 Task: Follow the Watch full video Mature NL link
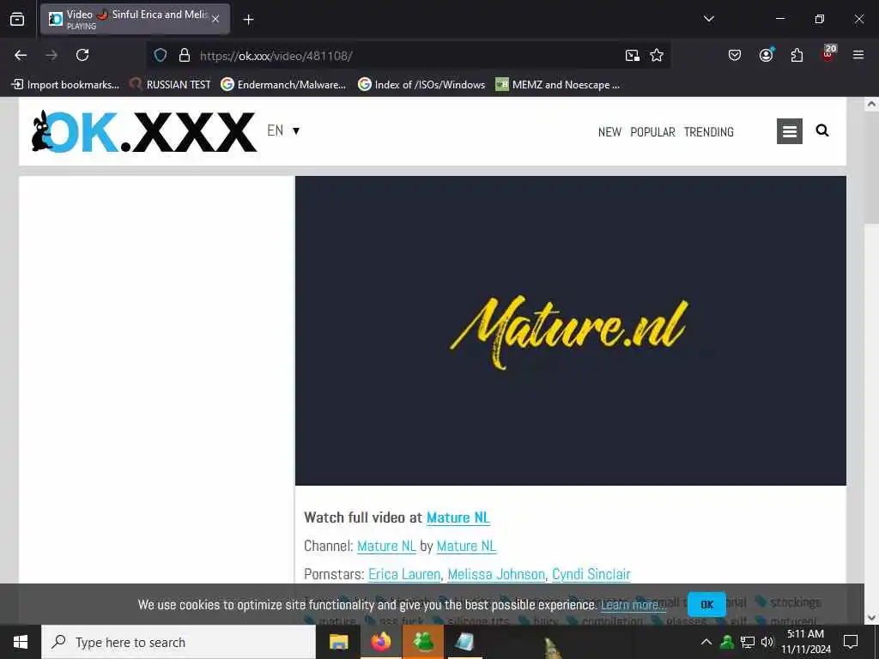pyautogui.click(x=458, y=517)
